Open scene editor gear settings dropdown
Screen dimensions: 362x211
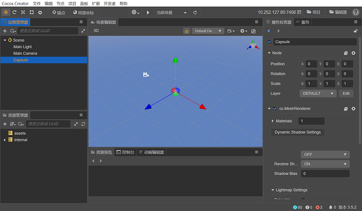coord(243,31)
